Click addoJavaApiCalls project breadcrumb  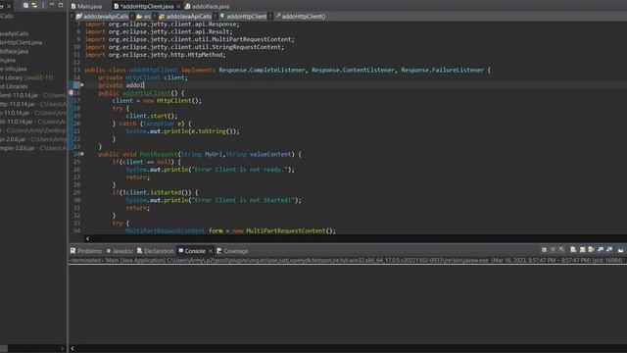[x=102, y=17]
